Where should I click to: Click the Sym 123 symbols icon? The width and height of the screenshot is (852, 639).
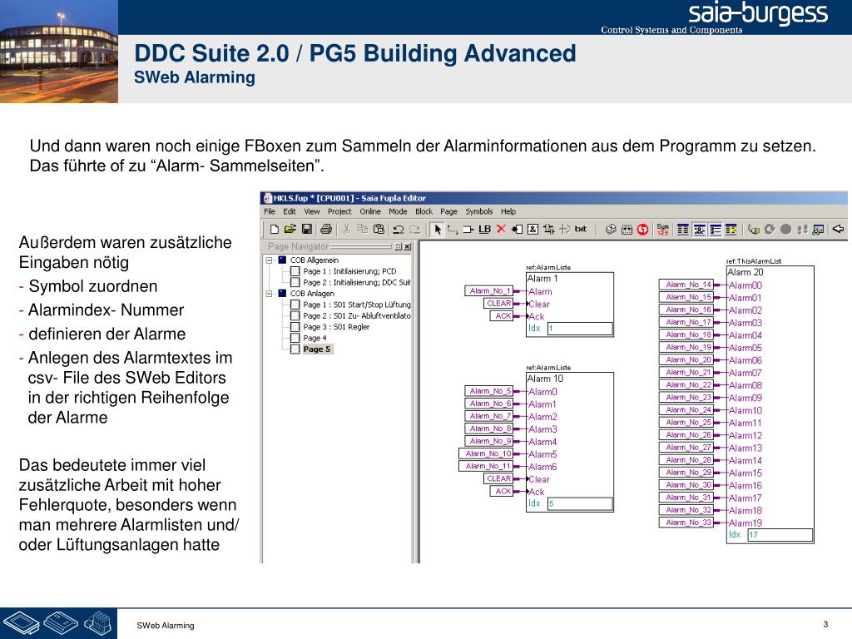pos(663,230)
